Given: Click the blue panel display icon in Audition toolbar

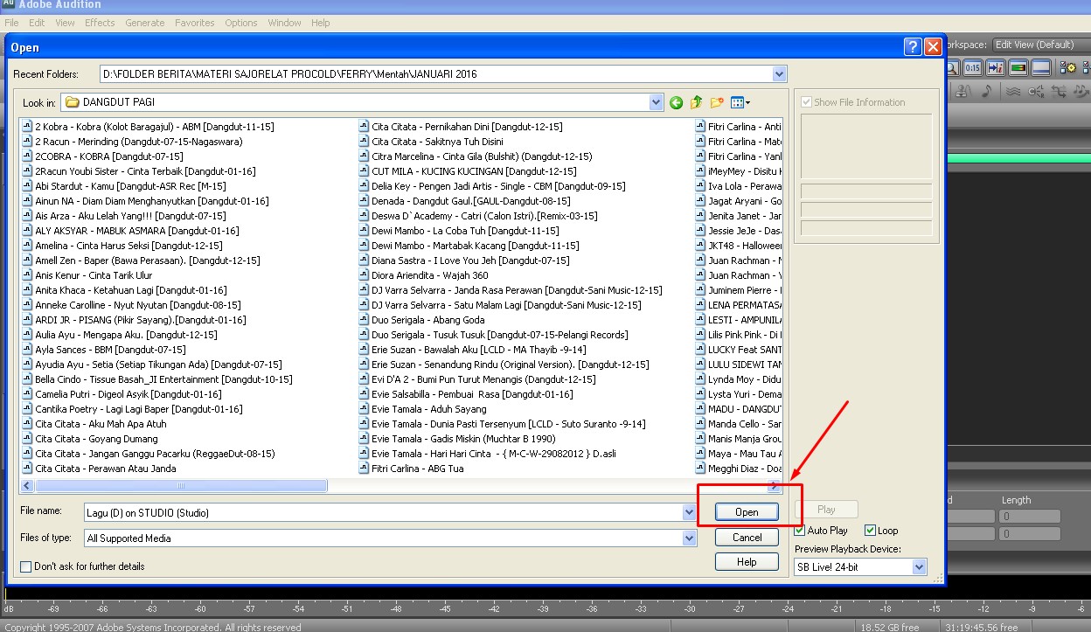Looking at the screenshot, I should (1040, 67).
